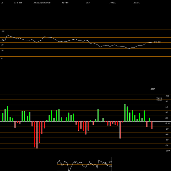This screenshot has height=171, width=171.
Task: Click the 30 level label on RSI axis
Action: 2,50
